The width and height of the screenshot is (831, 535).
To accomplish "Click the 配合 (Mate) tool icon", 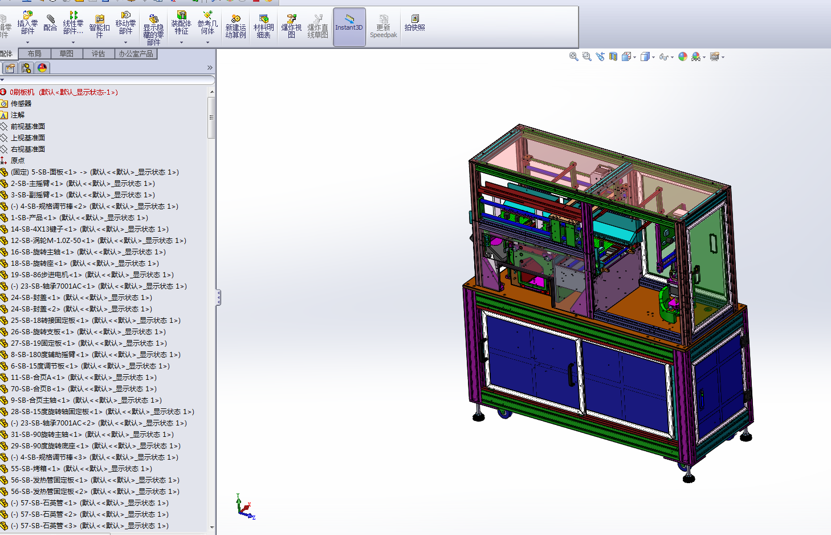I will click(x=50, y=23).
